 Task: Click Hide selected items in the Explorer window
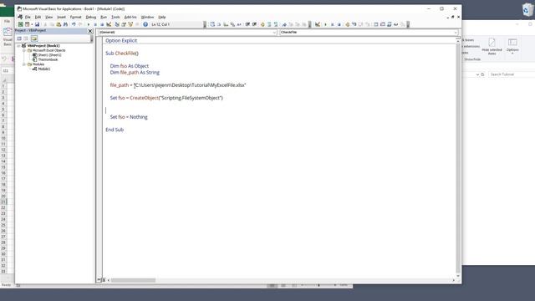492,46
